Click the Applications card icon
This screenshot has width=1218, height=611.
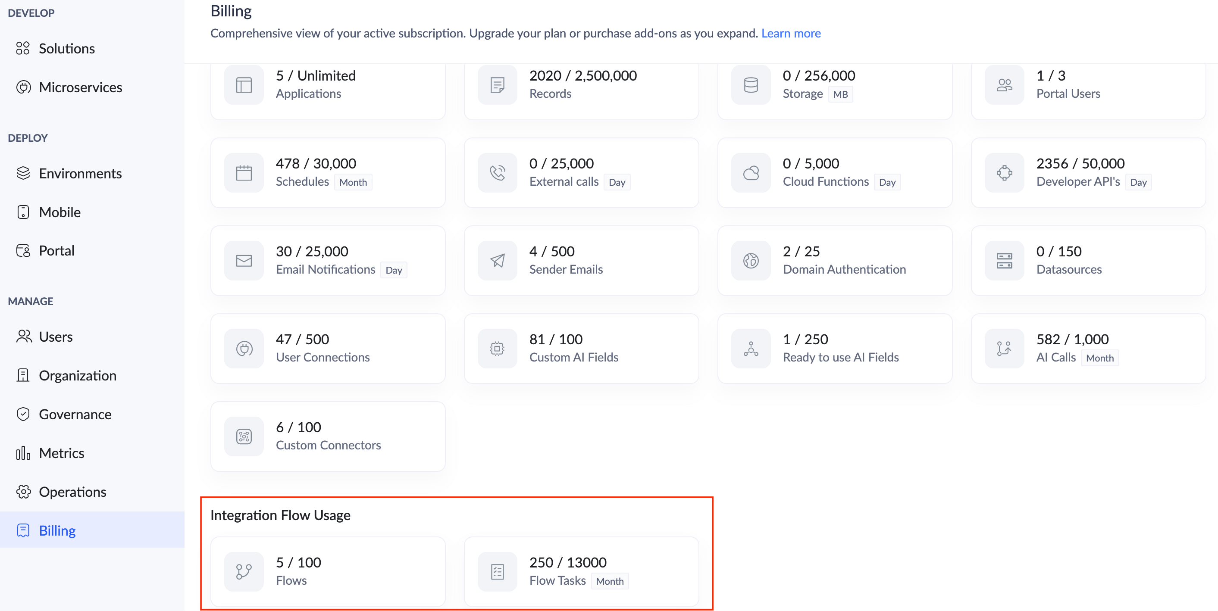[244, 85]
